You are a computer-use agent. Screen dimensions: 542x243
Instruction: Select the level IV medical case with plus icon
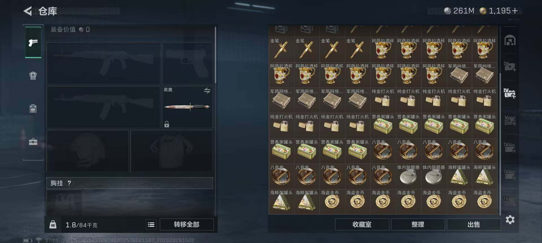(510, 66)
